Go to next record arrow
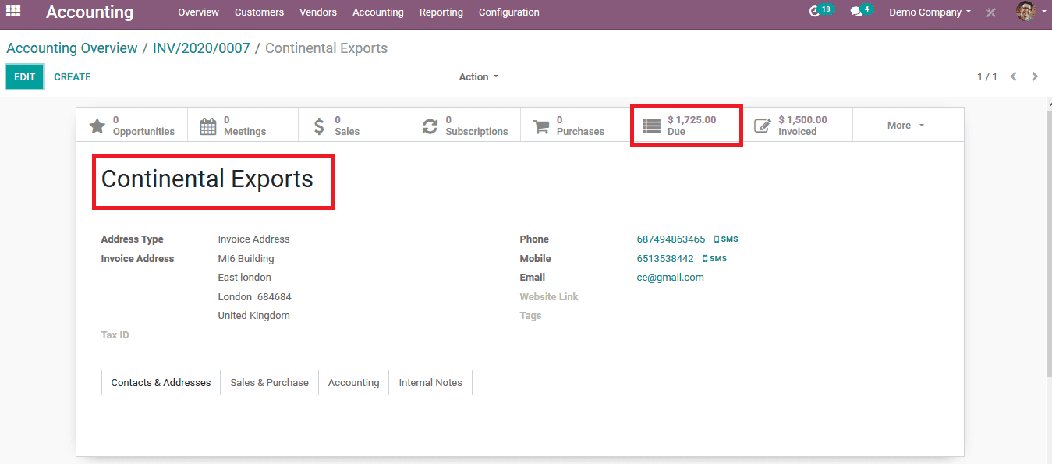The width and height of the screenshot is (1052, 464). [1035, 76]
